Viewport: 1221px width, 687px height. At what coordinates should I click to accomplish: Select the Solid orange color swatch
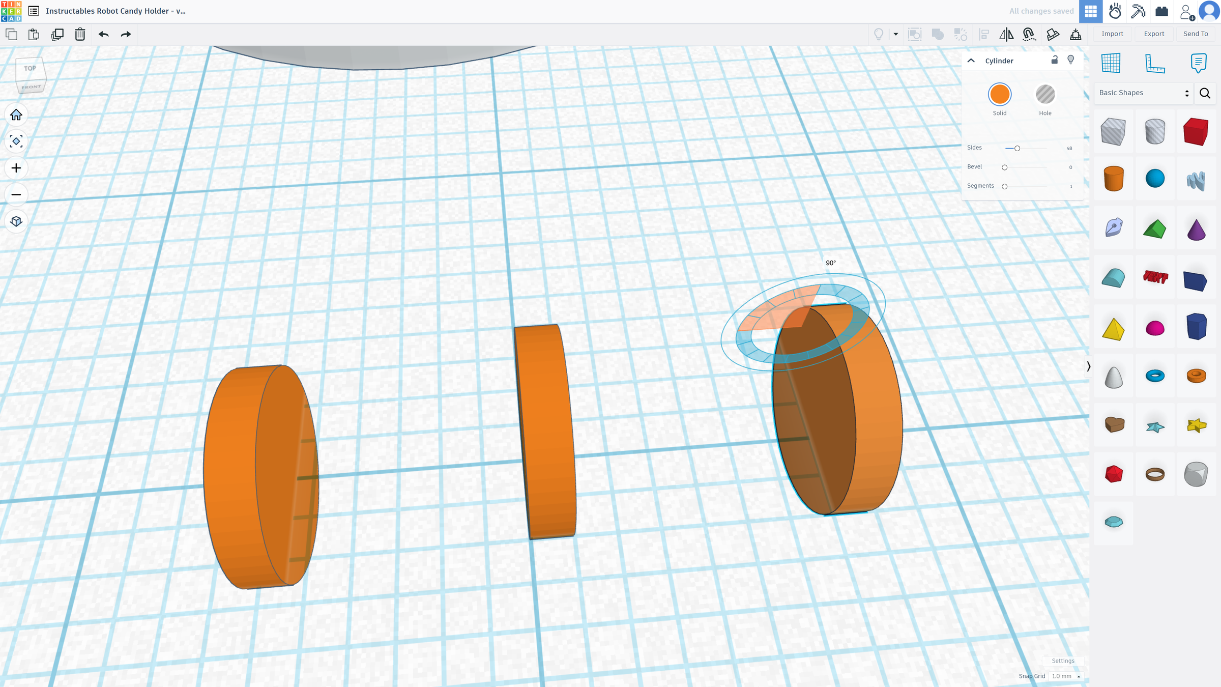1000,95
